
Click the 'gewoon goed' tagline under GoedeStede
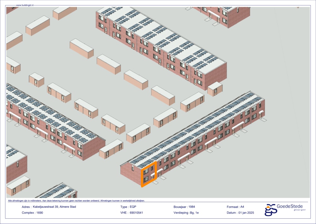point(300,210)
